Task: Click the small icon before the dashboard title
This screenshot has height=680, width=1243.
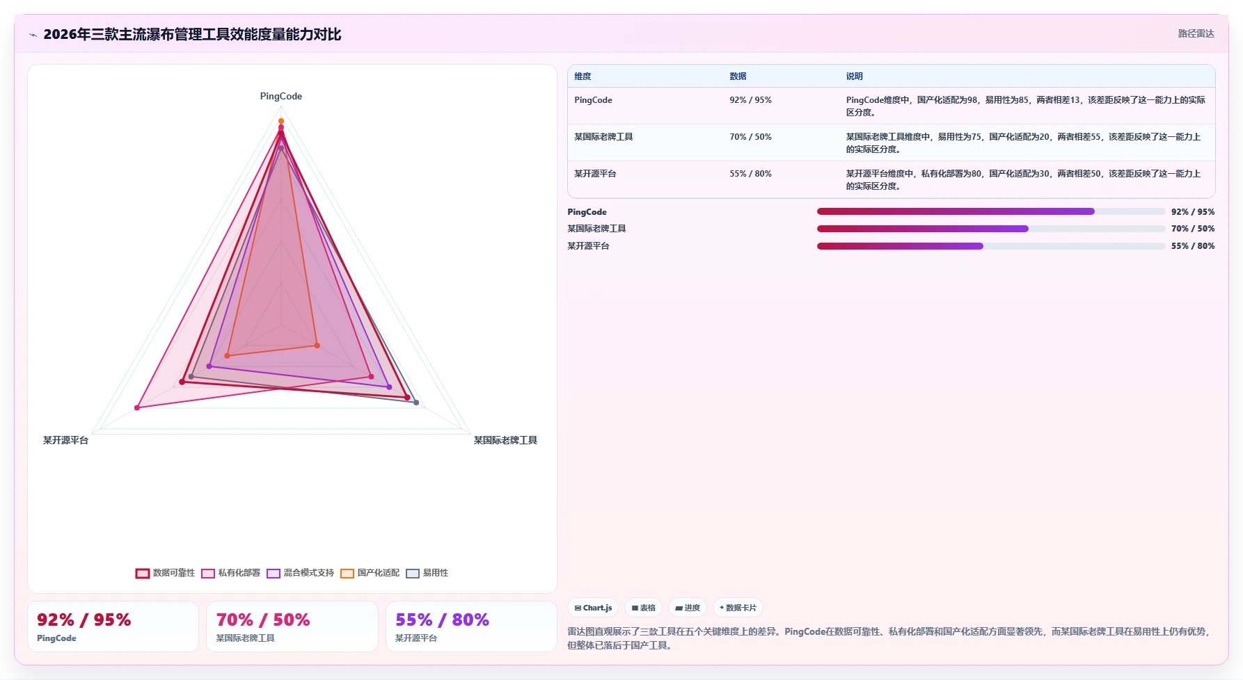Action: [33, 35]
